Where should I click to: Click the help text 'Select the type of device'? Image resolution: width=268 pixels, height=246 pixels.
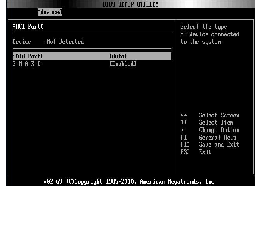(210, 34)
